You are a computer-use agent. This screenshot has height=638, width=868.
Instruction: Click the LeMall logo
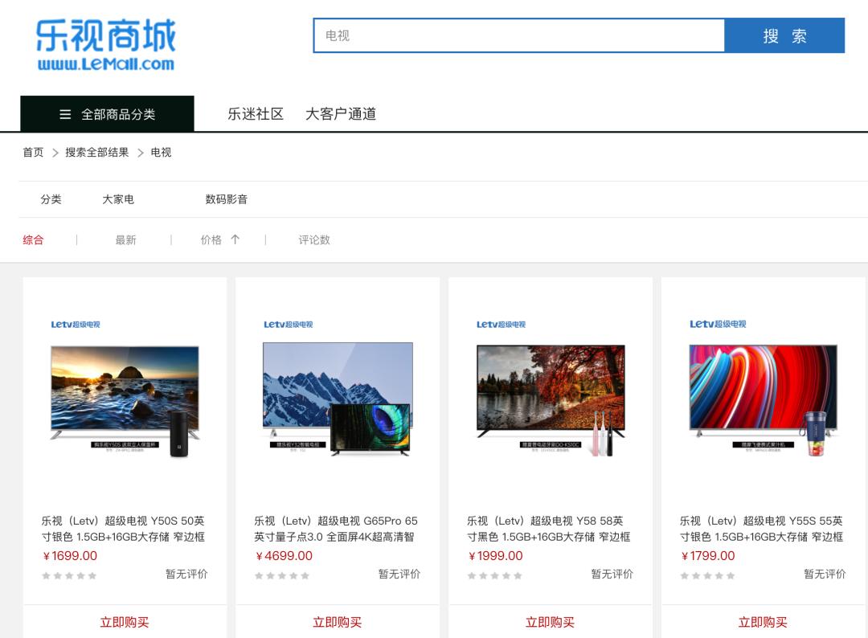tap(105, 45)
